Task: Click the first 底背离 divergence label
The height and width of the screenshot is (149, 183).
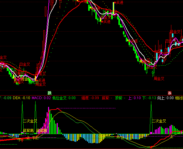Action: (x=28, y=131)
